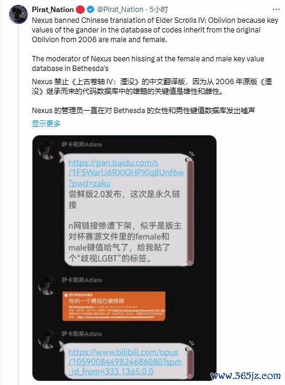Open Pirat_Nation profile avatar
285x385 pixels.
point(18,14)
